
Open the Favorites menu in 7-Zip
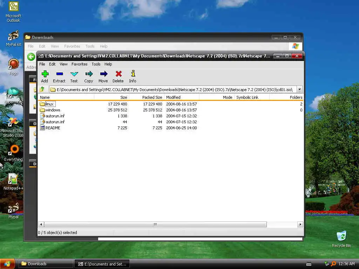[80, 64]
